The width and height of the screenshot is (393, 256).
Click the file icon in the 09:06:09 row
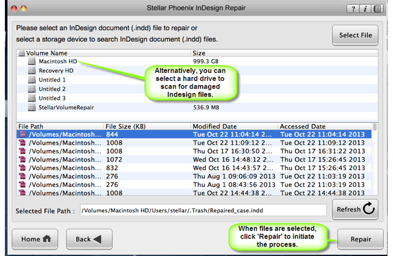click(23, 176)
